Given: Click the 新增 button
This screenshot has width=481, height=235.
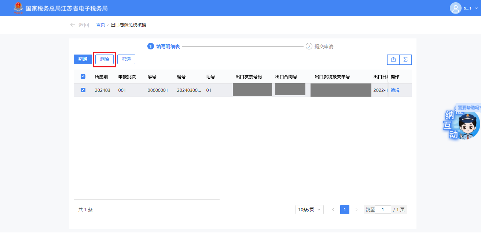Looking at the screenshot, I should pos(82,59).
